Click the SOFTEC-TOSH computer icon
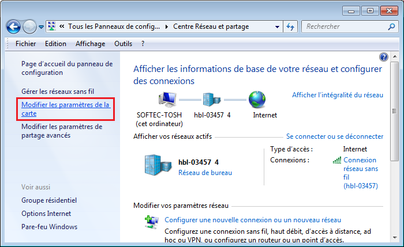Image resolution: width=404 pixels, height=247 pixels. [167, 100]
